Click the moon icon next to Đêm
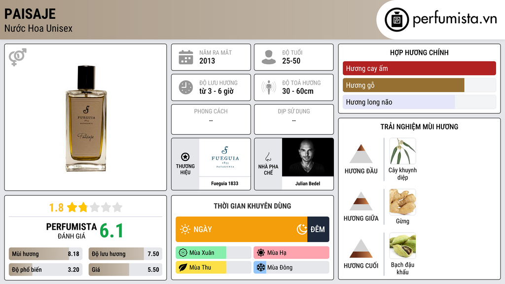 [x=302, y=229]
